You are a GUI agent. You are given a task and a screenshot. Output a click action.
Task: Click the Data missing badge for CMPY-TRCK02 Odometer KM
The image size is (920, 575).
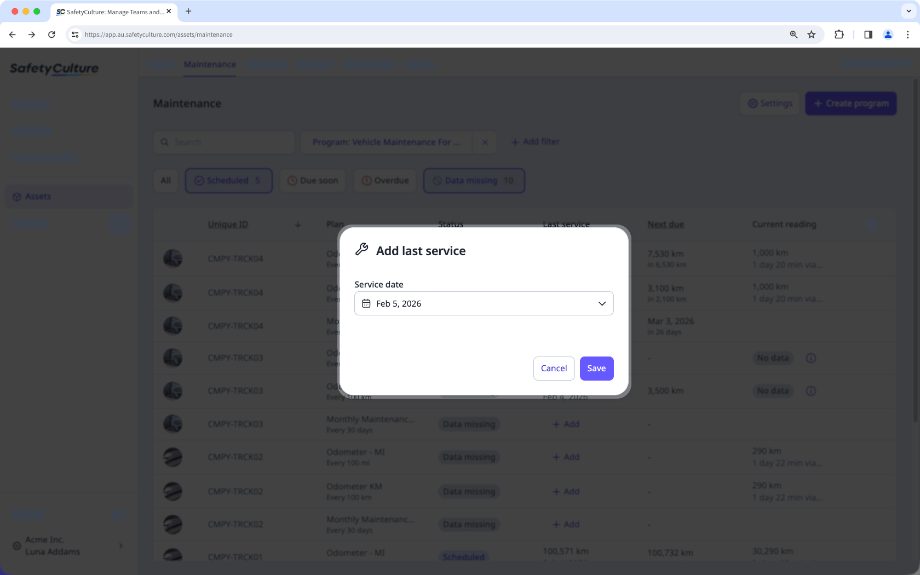pyautogui.click(x=469, y=492)
